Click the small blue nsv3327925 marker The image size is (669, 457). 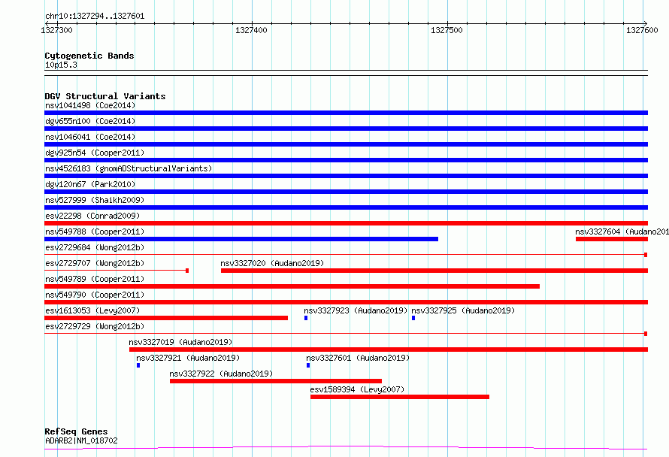click(413, 318)
